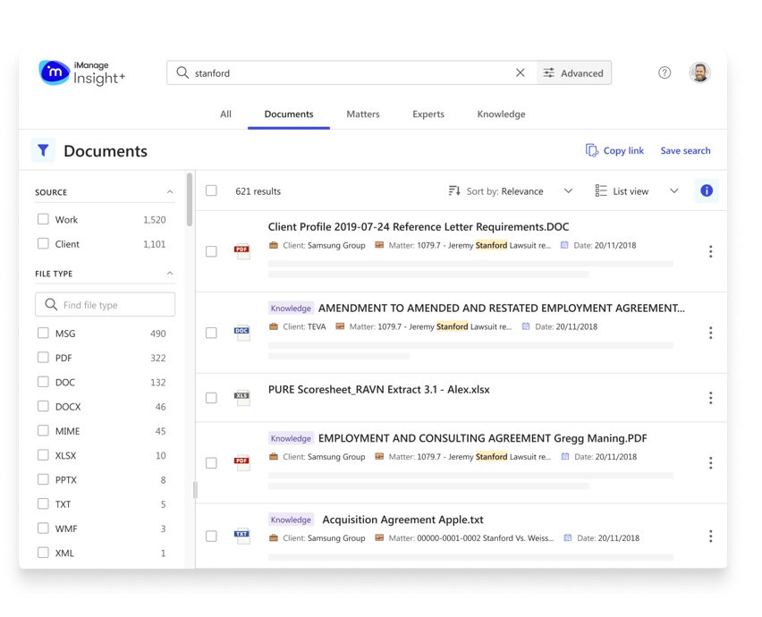Enable the DOC file type filter

pyautogui.click(x=43, y=382)
